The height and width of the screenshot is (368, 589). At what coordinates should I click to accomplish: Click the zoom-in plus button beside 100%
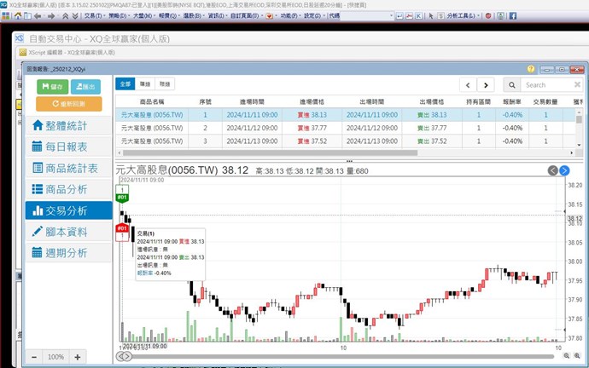[78, 356]
